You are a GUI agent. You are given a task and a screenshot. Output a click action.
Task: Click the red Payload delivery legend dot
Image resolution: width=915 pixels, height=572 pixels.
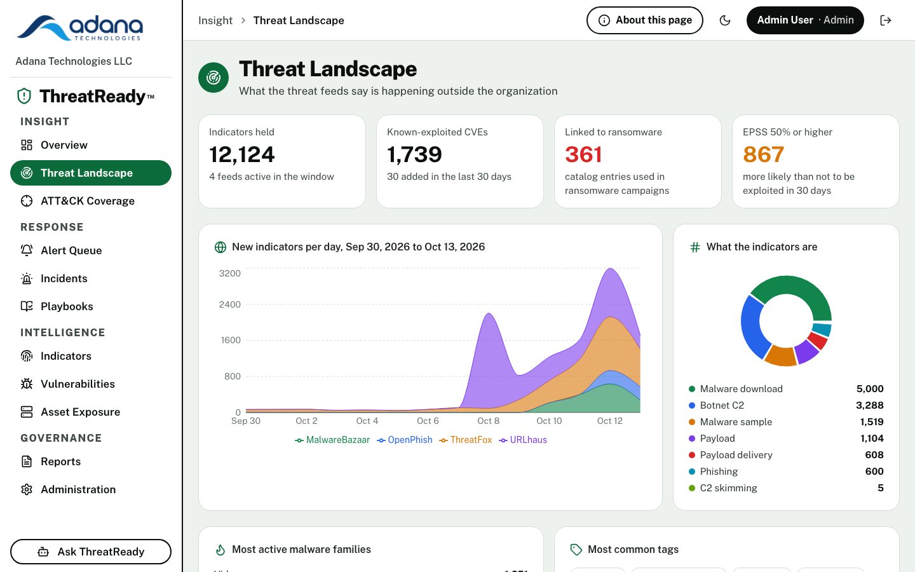click(x=692, y=455)
